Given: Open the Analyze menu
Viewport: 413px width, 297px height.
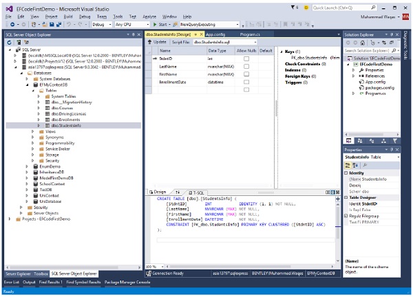Looking at the screenshot, I should pyautogui.click(x=149, y=16).
